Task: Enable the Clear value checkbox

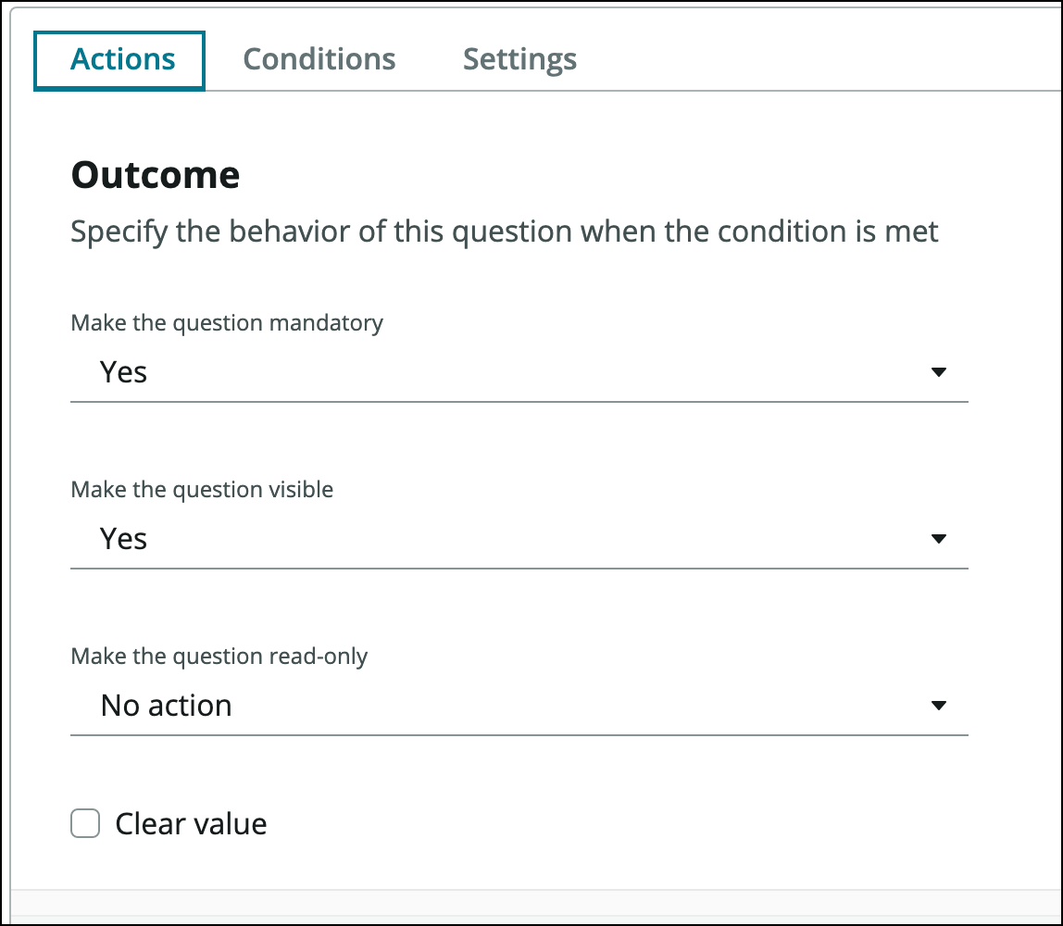Action: [85, 824]
